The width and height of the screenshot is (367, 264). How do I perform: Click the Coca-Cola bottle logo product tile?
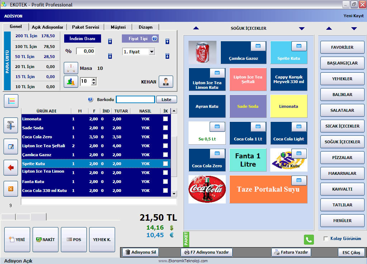pyautogui.click(x=207, y=189)
